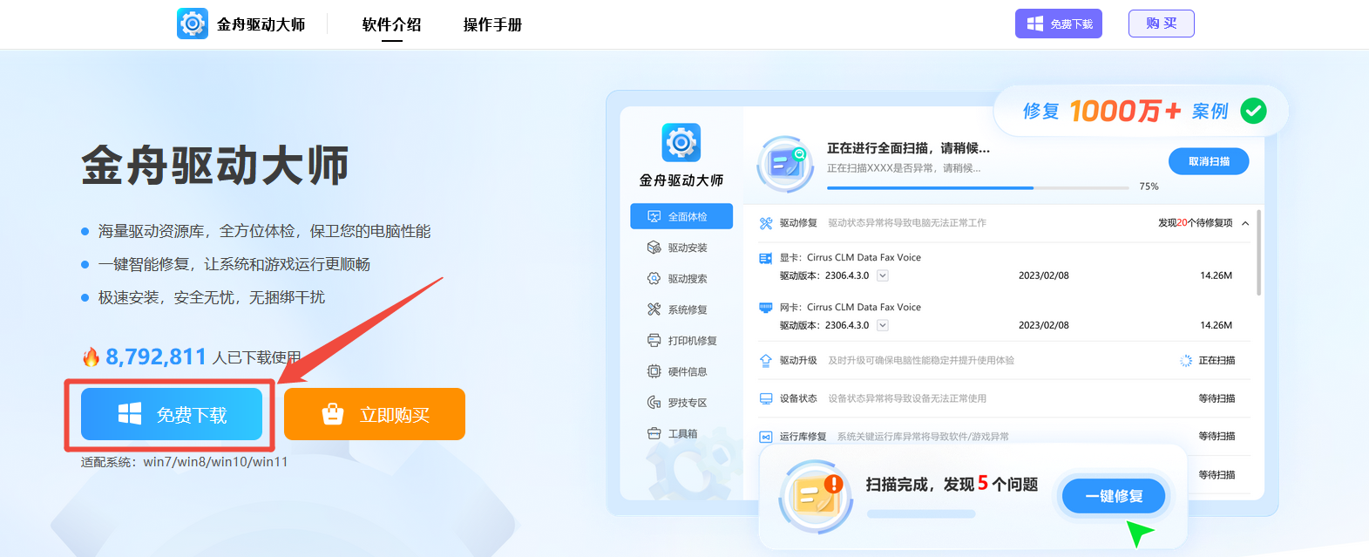1369x557 pixels.
Task: Click the scan complete warning document icon
Action: coord(817,496)
